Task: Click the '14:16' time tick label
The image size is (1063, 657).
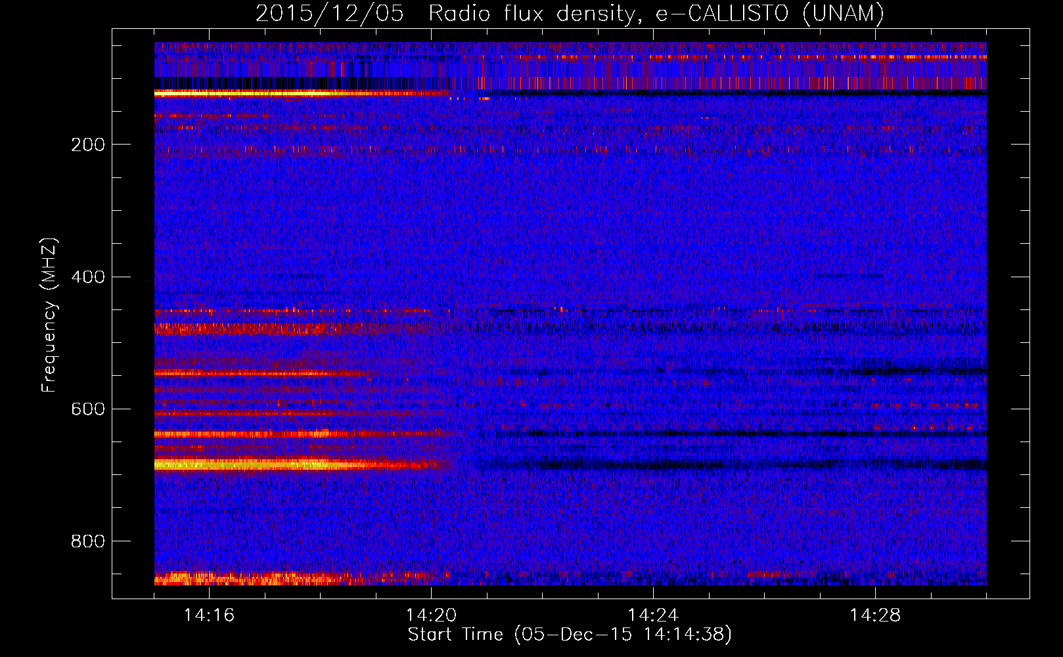Action: point(209,616)
